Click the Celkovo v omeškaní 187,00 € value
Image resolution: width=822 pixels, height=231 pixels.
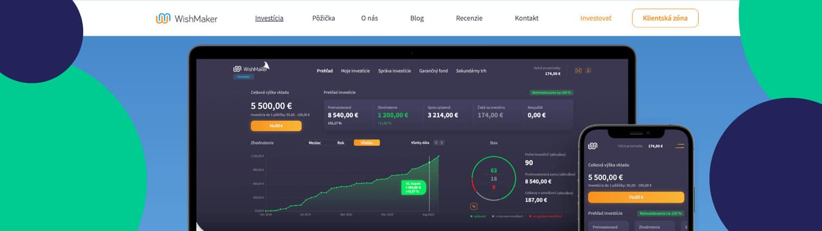tap(536, 199)
